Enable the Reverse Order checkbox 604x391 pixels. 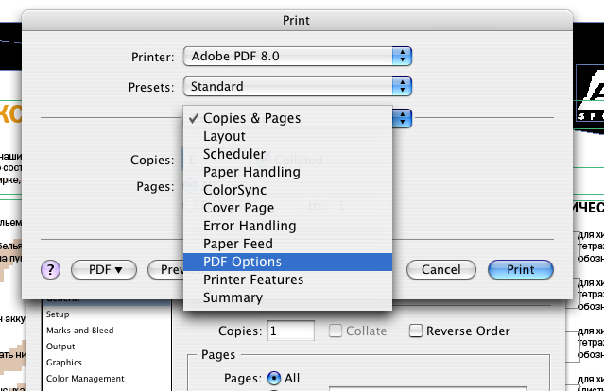415,331
